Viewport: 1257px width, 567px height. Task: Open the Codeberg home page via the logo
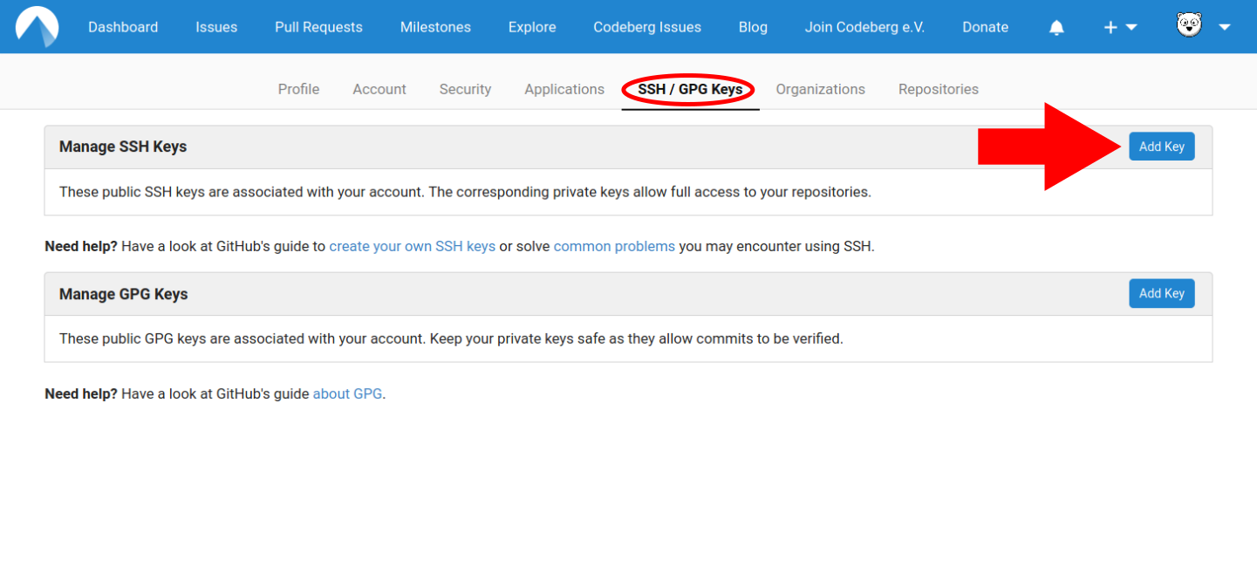click(x=36, y=26)
